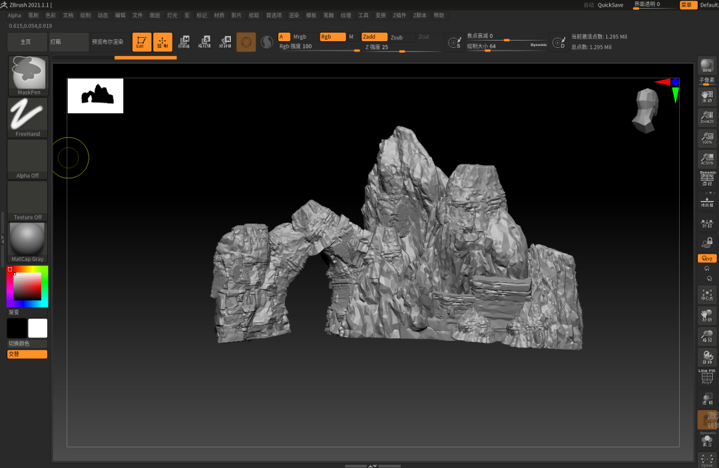Click the white secondary color swatch
The width and height of the screenshot is (719, 468).
point(38,328)
